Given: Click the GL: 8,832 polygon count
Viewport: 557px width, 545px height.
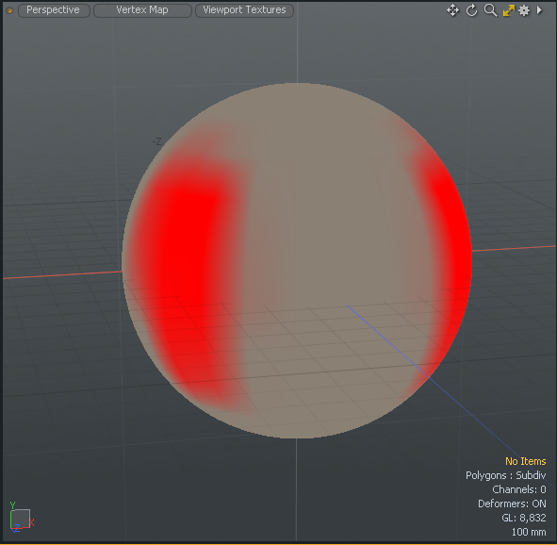Looking at the screenshot, I should (x=524, y=518).
